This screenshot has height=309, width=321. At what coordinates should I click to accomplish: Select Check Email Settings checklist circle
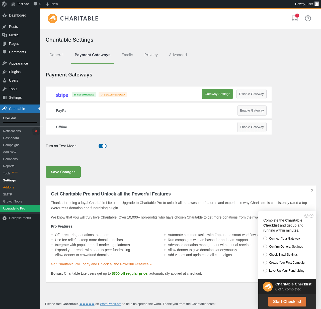[265, 255]
